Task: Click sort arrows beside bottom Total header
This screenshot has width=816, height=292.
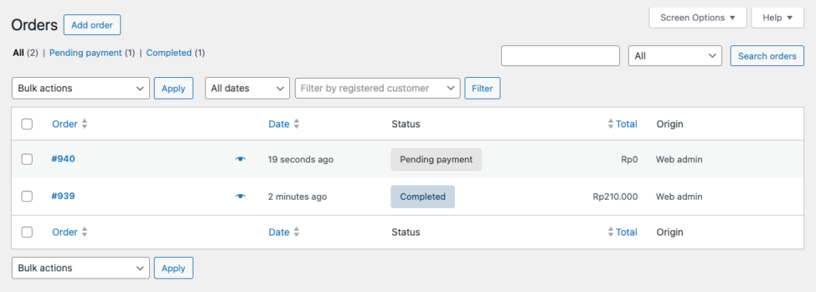Action: point(610,232)
